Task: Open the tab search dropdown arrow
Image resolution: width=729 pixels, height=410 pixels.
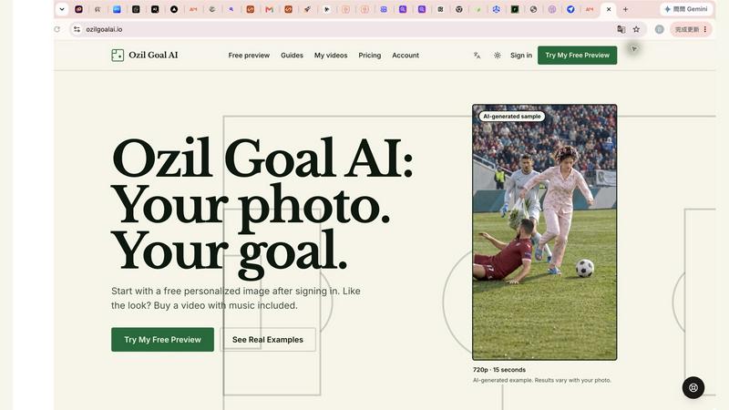Action: click(x=62, y=9)
